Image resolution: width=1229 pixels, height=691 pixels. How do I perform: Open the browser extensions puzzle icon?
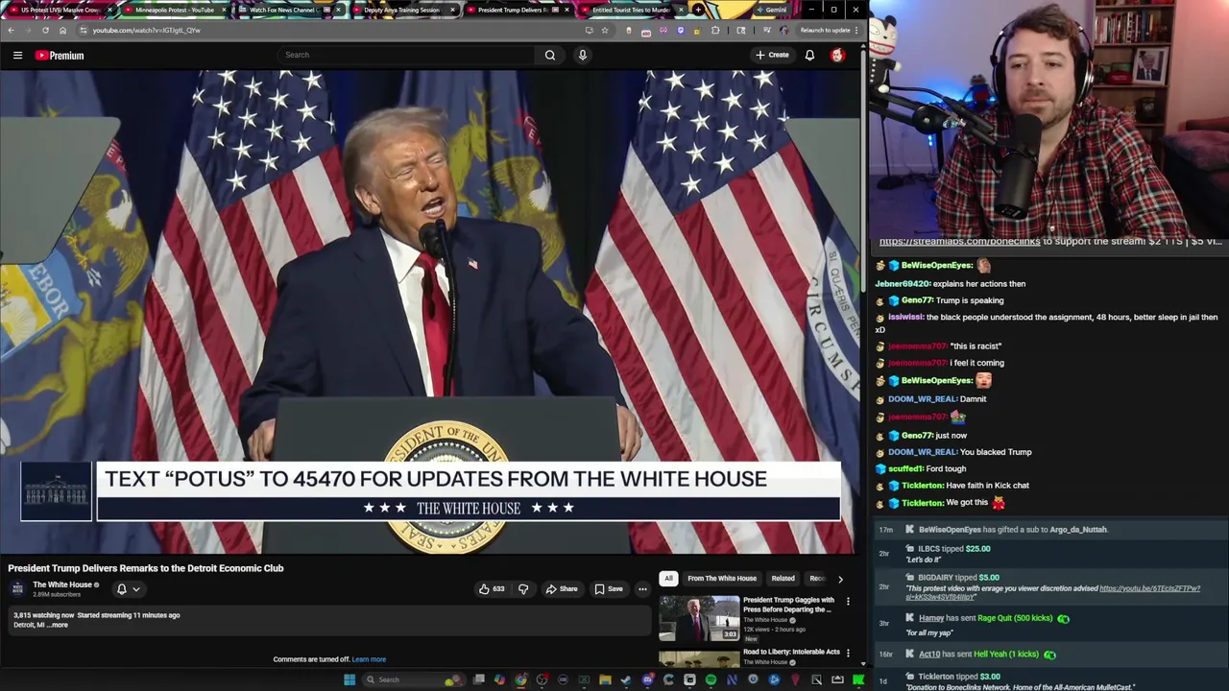pyautogui.click(x=714, y=30)
